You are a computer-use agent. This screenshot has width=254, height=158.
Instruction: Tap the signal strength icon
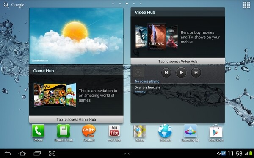tap(246, 153)
